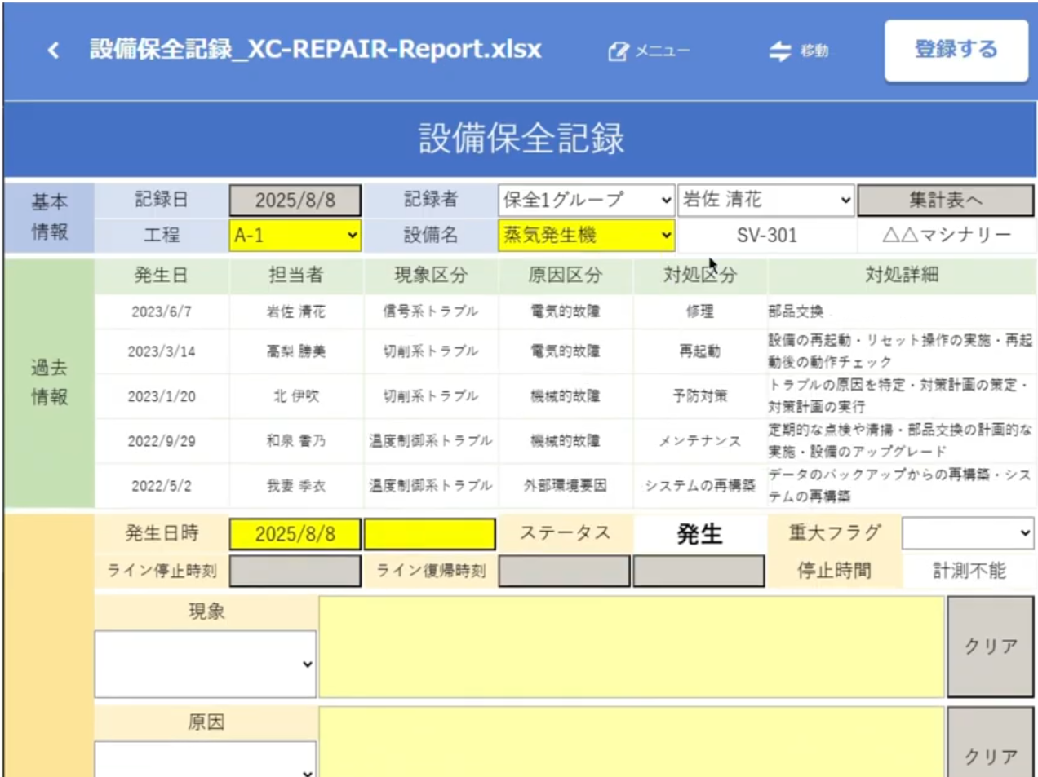Expand the 現象 selection dropdown
1038x777 pixels.
coord(206,664)
